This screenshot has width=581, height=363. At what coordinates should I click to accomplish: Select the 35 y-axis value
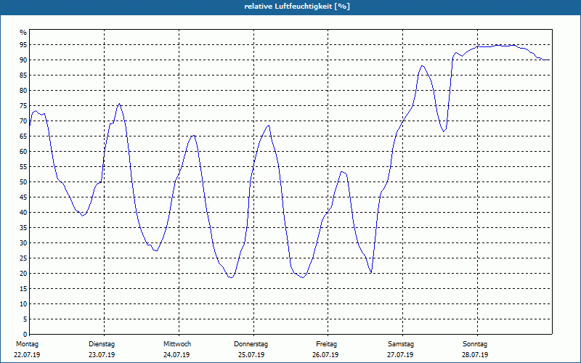point(23,228)
